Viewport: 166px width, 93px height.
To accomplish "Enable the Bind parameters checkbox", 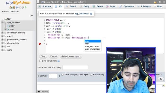I will point(40,61).
